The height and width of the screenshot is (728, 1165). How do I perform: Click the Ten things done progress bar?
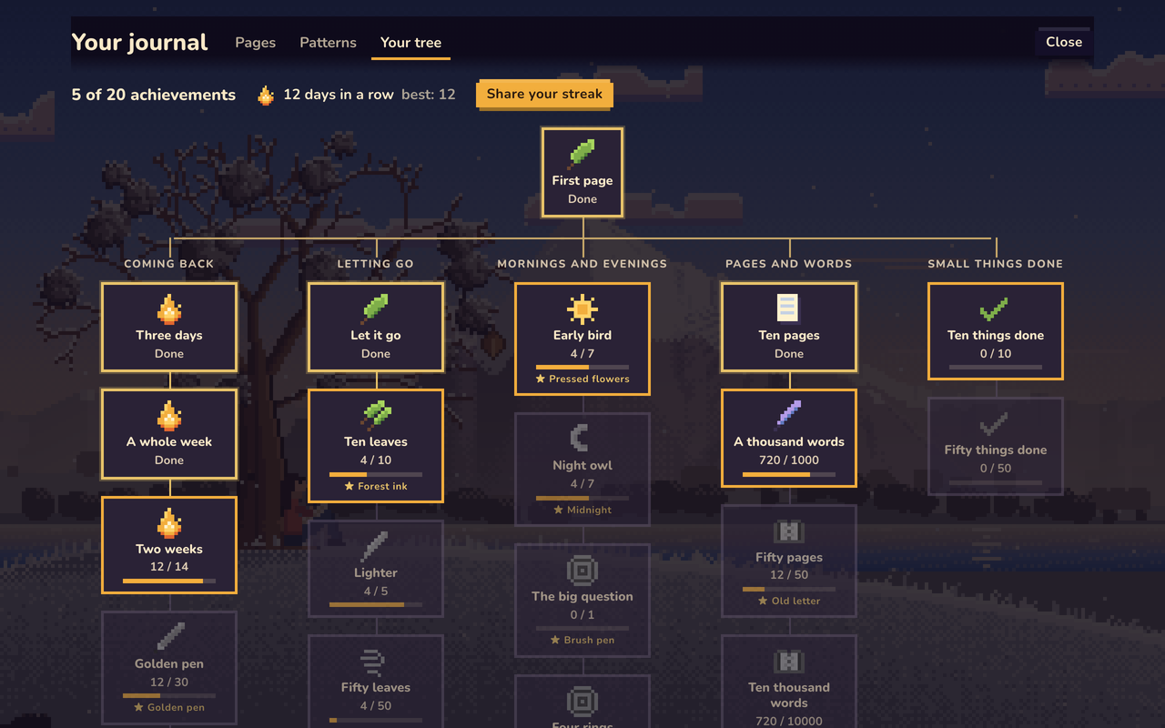[996, 367]
